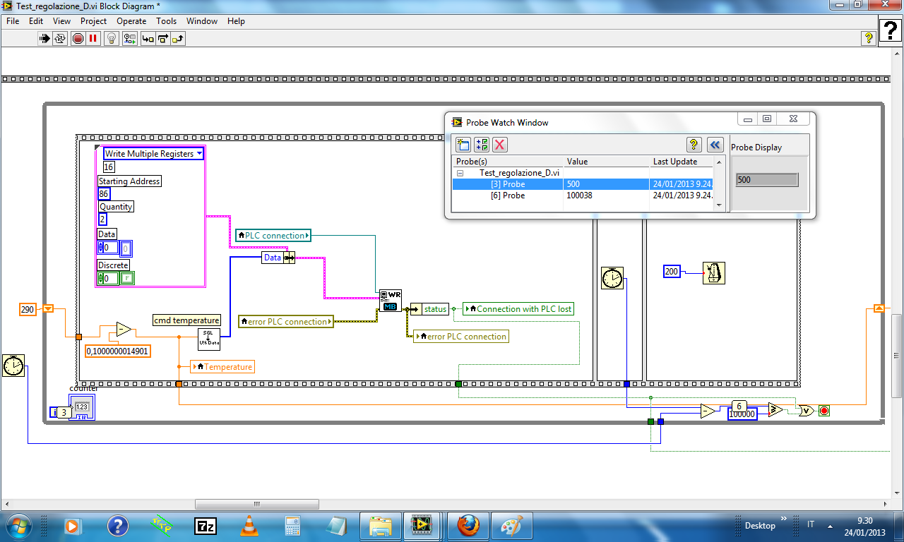Open Firefox from the taskbar
This screenshot has height=542, width=904.
468,526
